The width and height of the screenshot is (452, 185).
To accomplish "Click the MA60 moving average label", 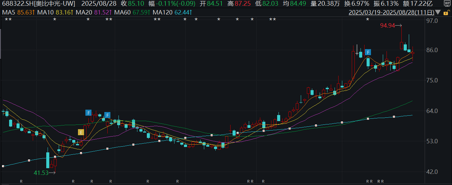I will tap(132, 13).
